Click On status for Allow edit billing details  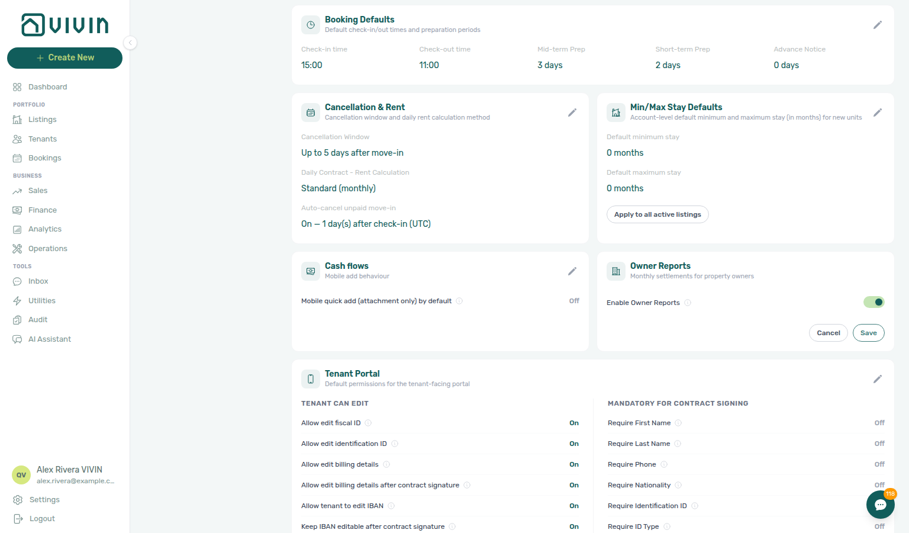coord(574,464)
